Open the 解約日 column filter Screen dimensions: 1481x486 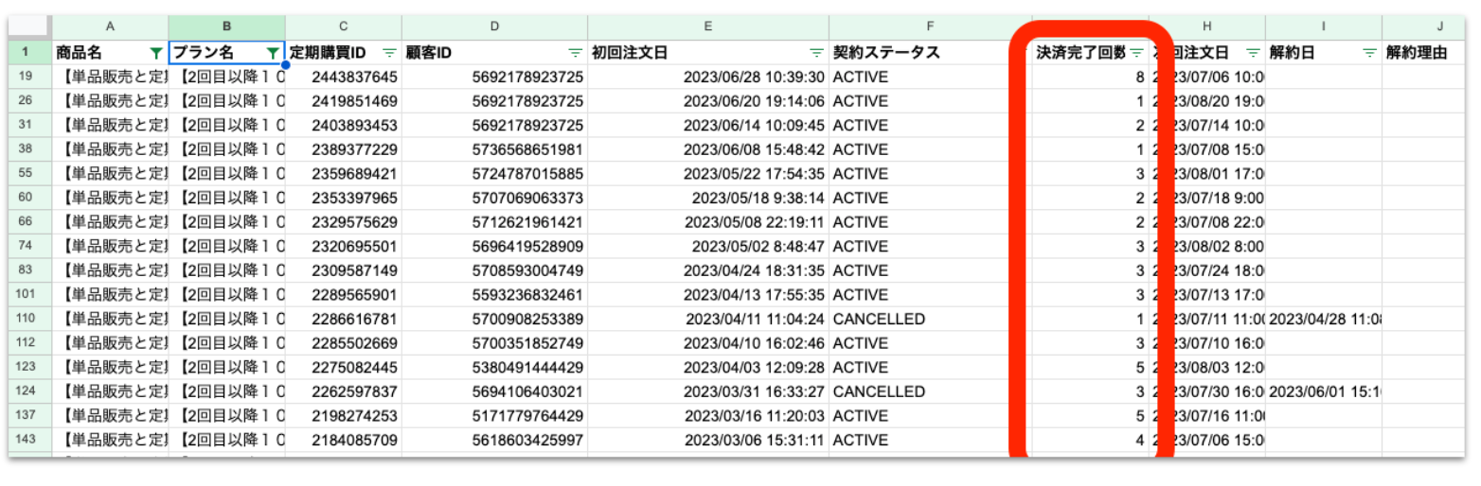coord(1368,53)
